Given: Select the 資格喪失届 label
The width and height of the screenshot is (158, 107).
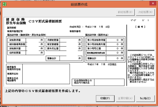Looking at the screenshot, I should (x=15, y=48).
